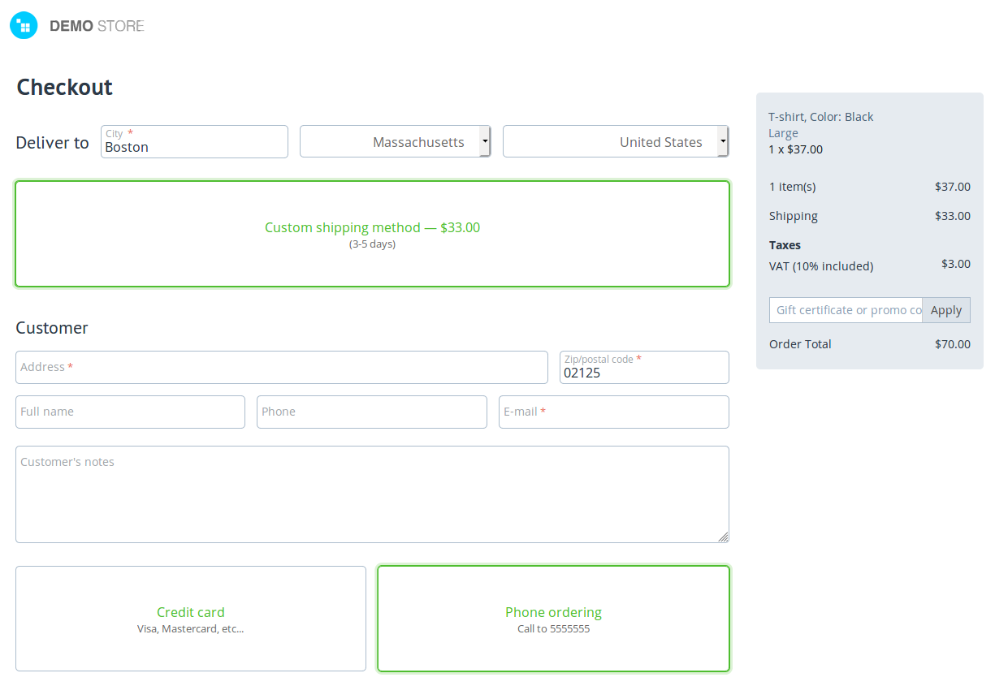This screenshot has height=686, width=995.
Task: Click the Customer's notes text area
Action: pyautogui.click(x=372, y=494)
